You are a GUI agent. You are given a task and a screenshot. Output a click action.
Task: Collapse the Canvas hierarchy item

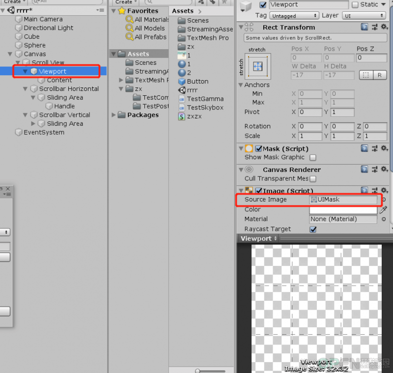point(10,54)
